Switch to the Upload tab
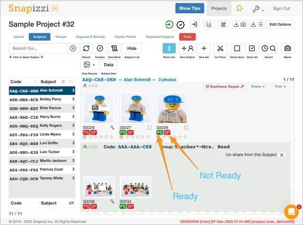 coord(18,37)
